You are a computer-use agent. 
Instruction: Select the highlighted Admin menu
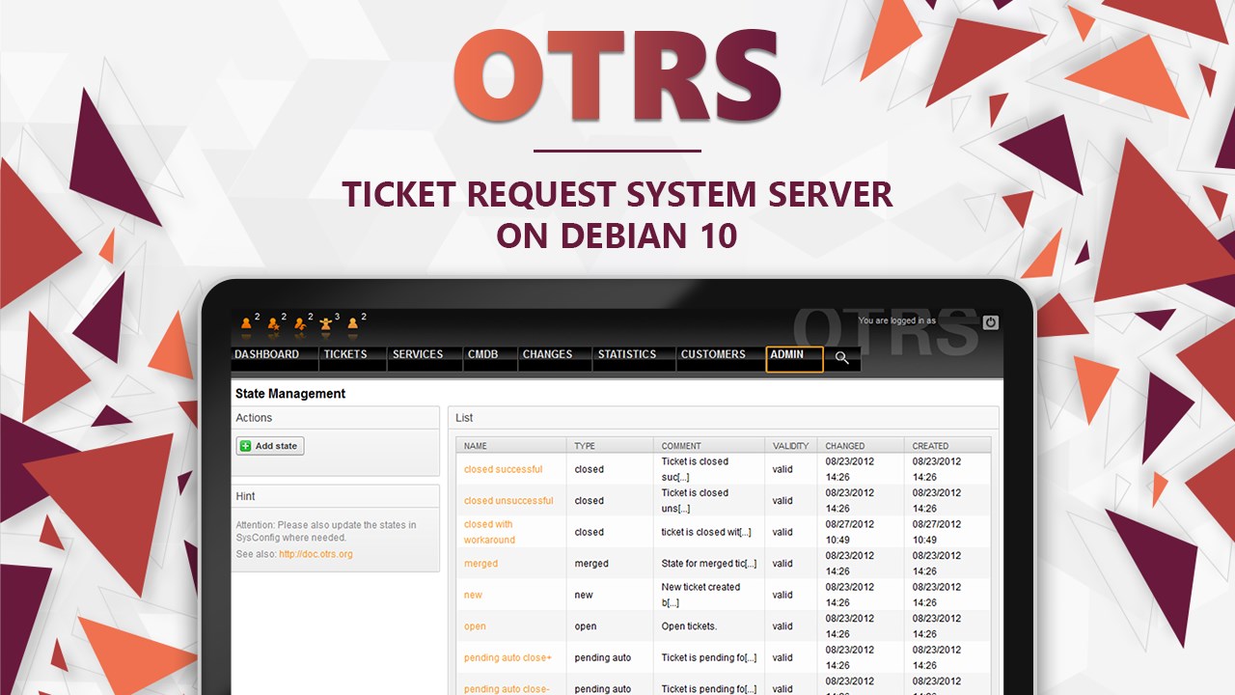[x=794, y=359]
